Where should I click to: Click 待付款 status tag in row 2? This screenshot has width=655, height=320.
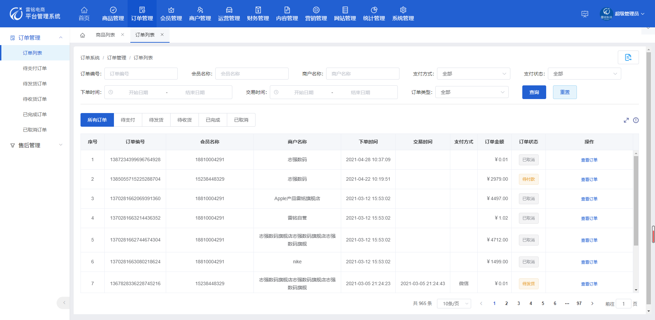coord(528,179)
